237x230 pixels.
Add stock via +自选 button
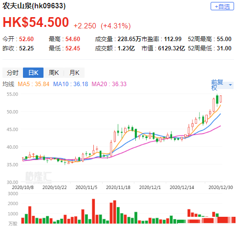coord(222,6)
